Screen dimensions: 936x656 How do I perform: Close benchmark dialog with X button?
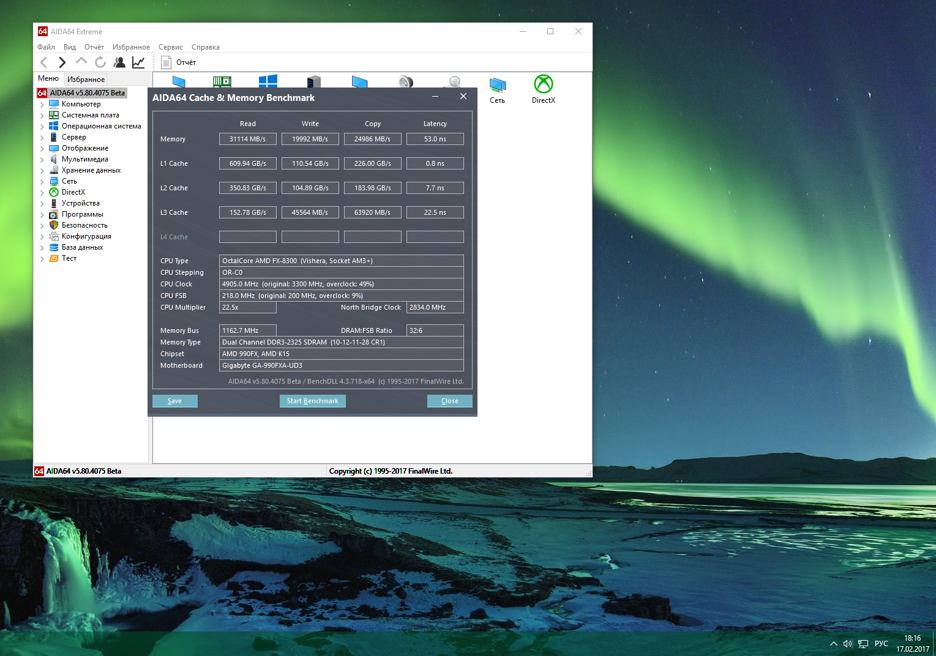point(463,97)
